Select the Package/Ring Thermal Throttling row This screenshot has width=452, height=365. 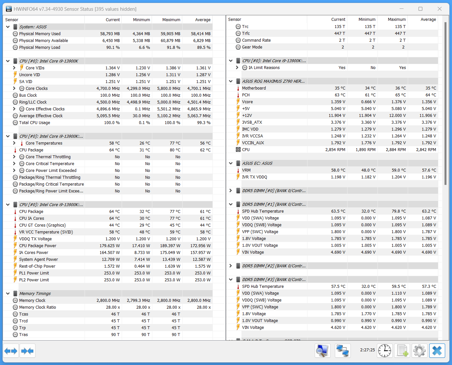point(108,177)
